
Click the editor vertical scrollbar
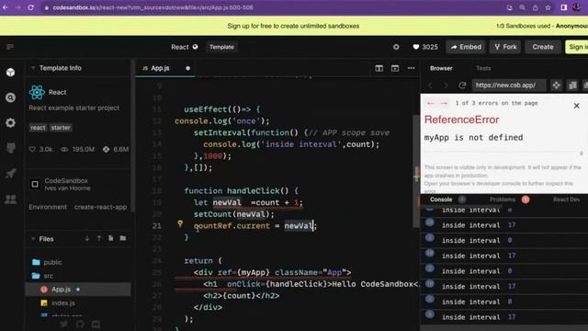[x=416, y=171]
